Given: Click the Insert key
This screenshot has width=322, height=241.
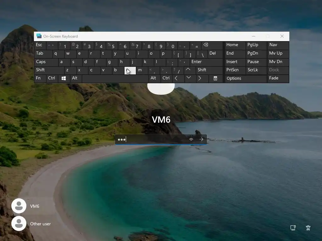Looking at the screenshot, I should (235, 62).
